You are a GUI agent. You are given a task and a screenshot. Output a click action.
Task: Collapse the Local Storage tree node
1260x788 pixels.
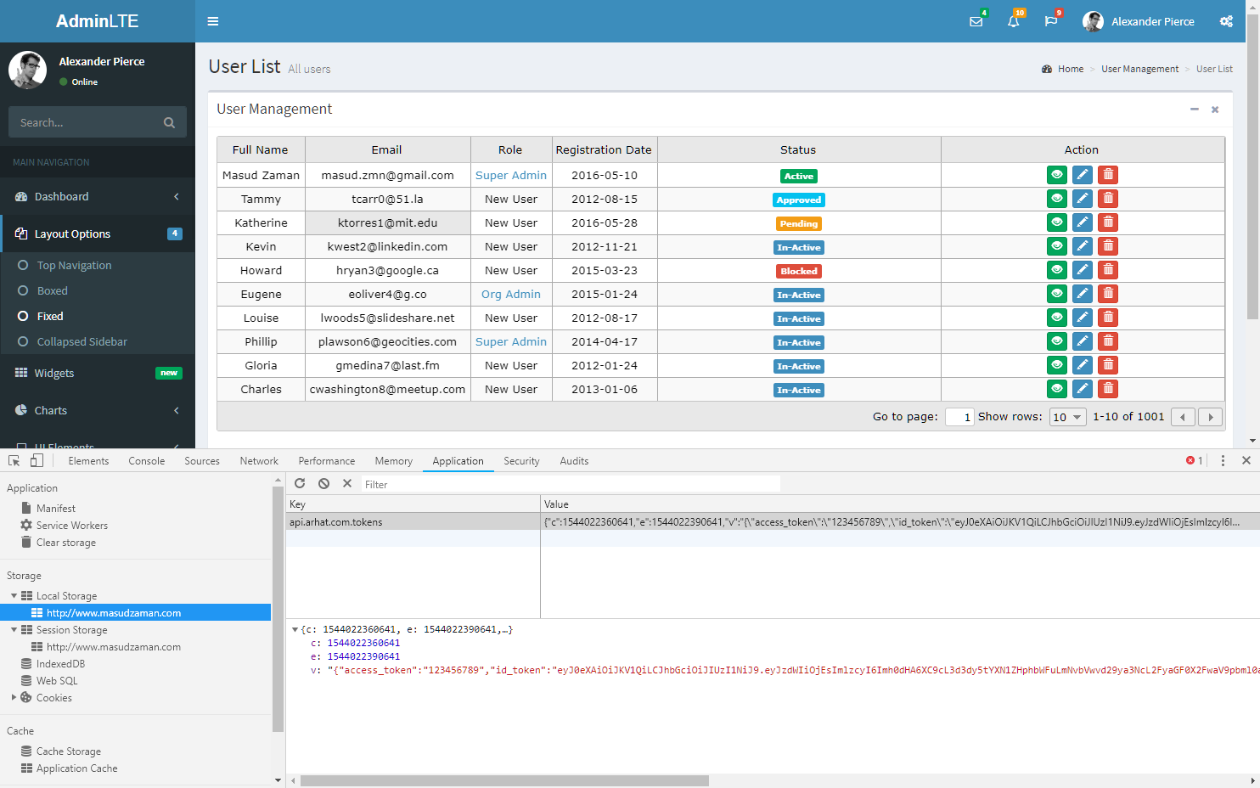click(x=14, y=596)
